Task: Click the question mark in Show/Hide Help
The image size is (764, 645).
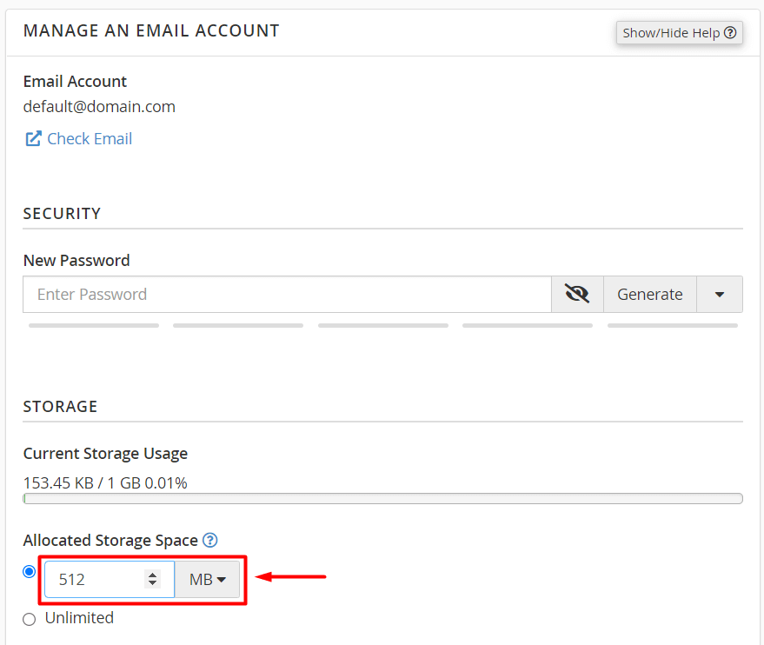Action: (730, 33)
